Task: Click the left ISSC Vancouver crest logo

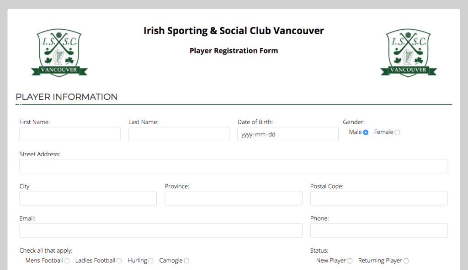Action: (59, 53)
